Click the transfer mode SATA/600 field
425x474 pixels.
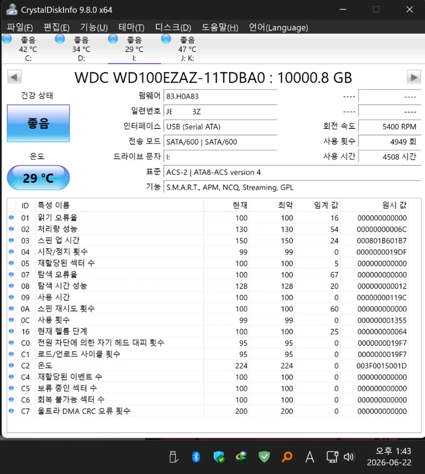(x=220, y=142)
